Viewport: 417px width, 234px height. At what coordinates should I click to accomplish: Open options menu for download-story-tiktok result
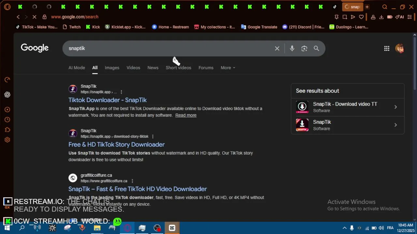coord(153,136)
